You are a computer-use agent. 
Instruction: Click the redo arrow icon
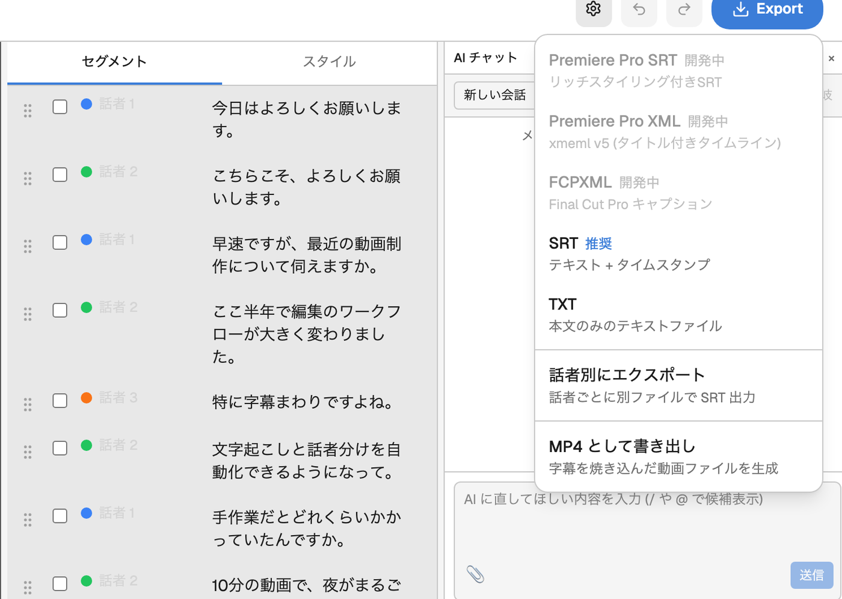684,10
